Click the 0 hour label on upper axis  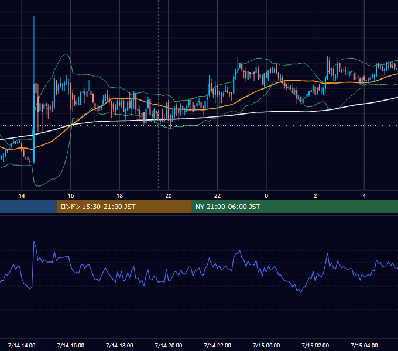pos(266,196)
